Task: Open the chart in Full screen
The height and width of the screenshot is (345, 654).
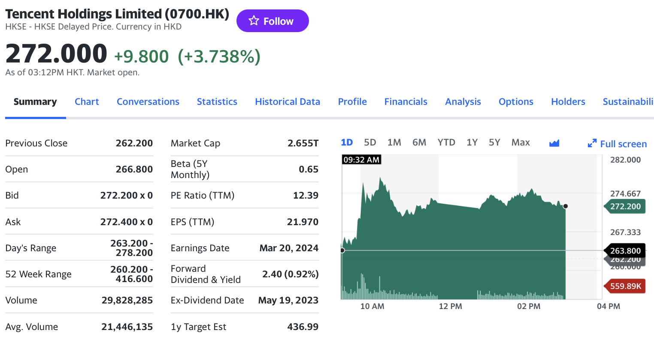Action: point(617,144)
